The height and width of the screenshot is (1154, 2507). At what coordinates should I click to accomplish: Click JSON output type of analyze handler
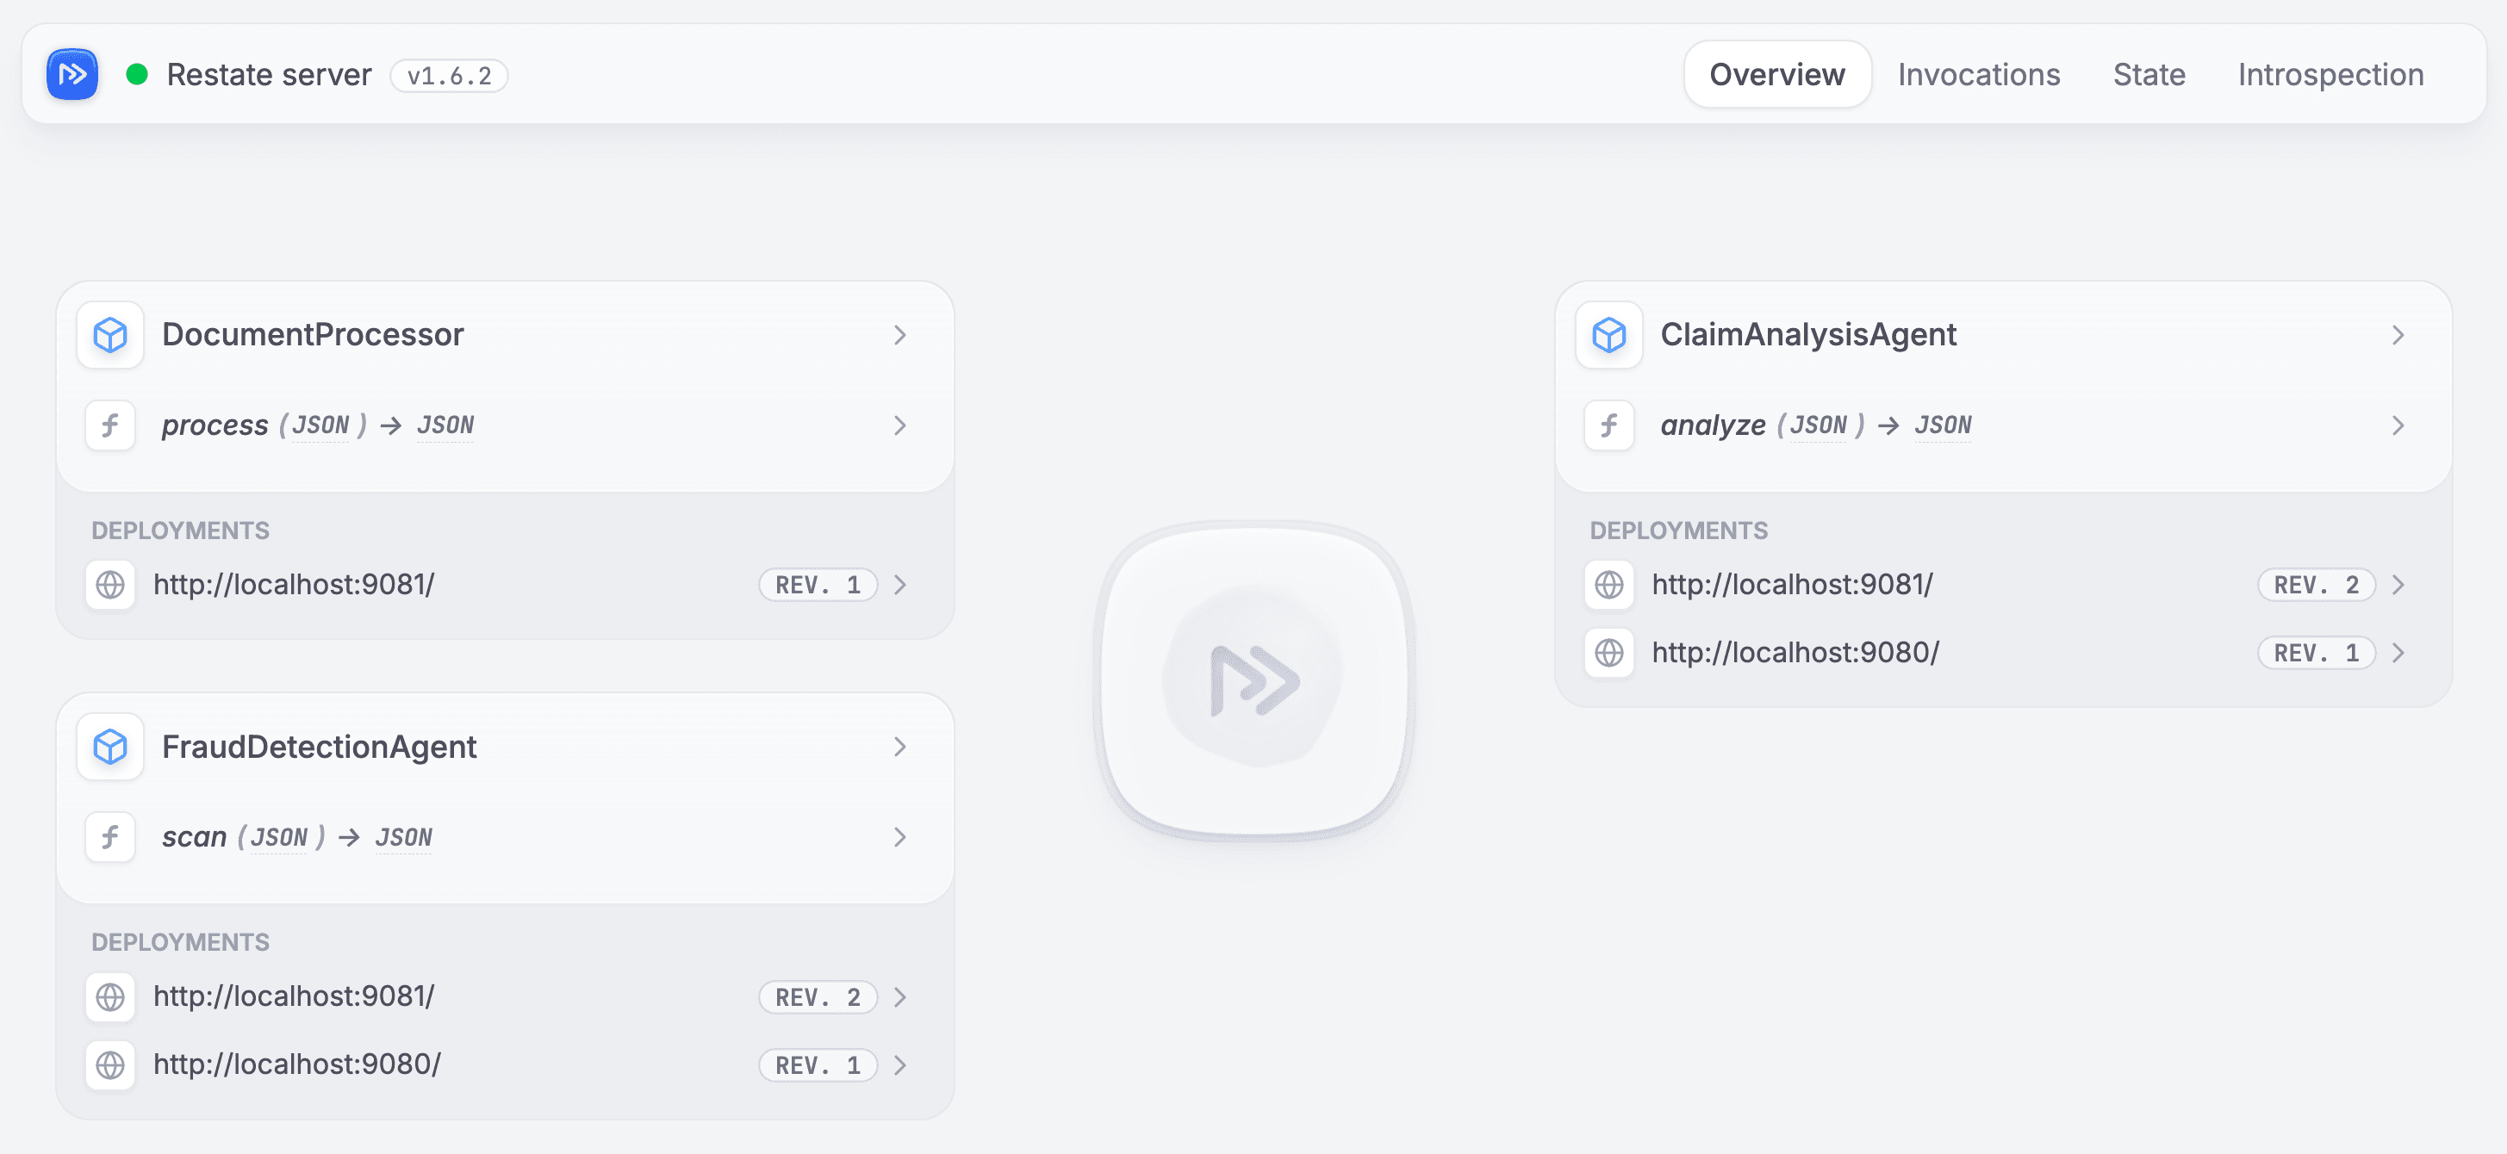tap(1944, 425)
